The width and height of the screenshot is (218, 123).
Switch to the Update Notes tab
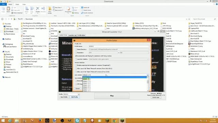(x=63, y=35)
